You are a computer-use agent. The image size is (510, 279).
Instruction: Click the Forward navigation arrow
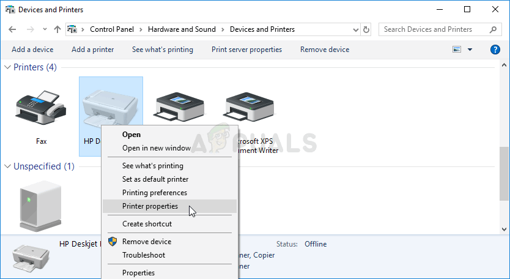(30, 29)
